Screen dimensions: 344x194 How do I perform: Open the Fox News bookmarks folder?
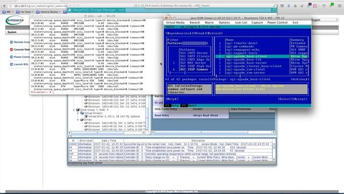pos(25,12)
